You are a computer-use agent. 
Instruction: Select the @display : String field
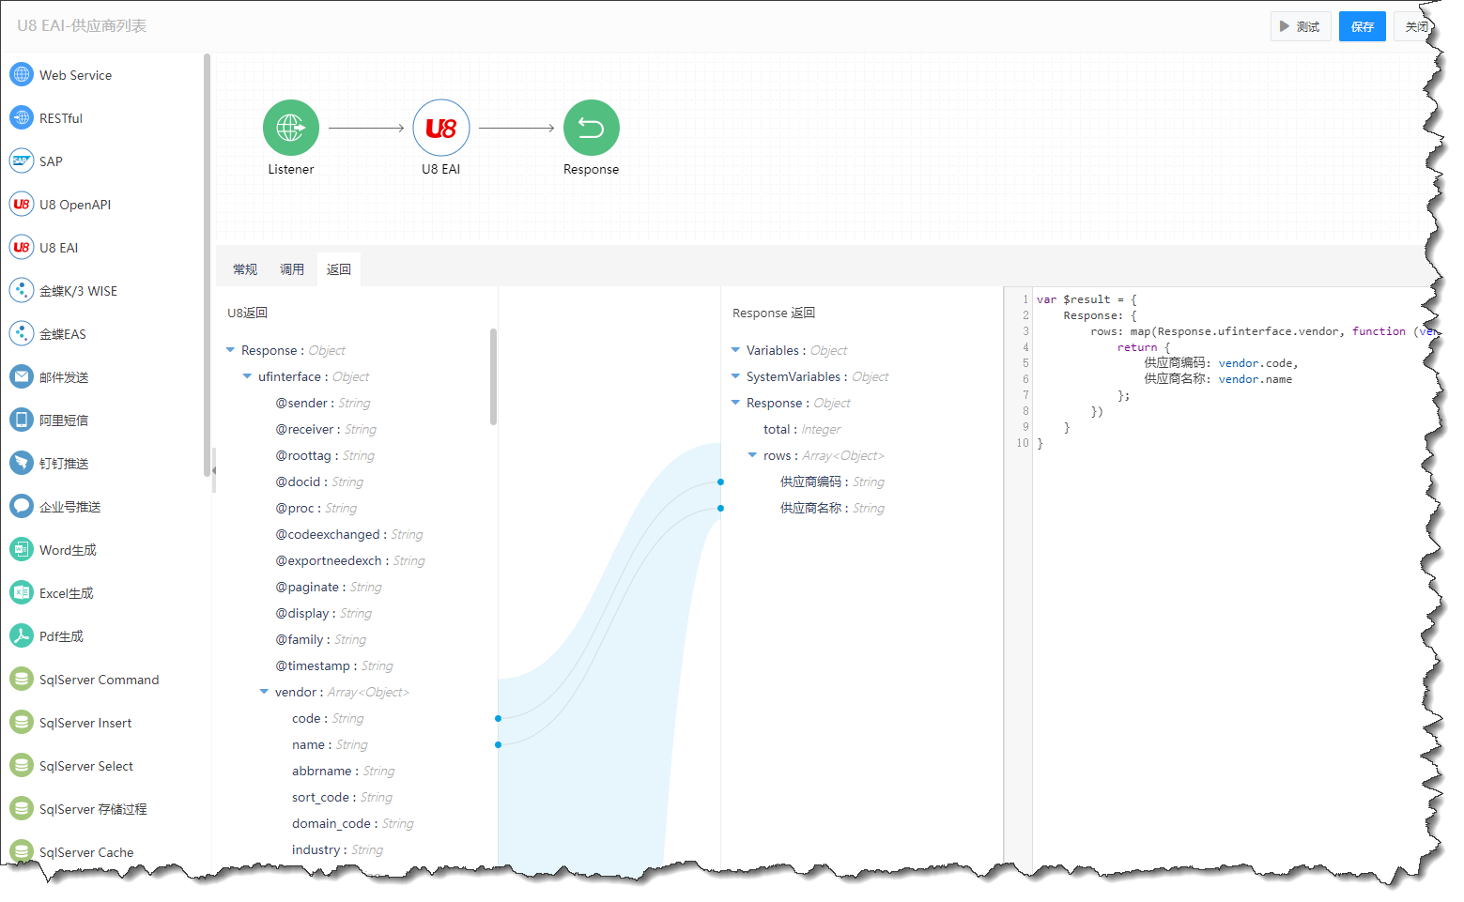[324, 613]
